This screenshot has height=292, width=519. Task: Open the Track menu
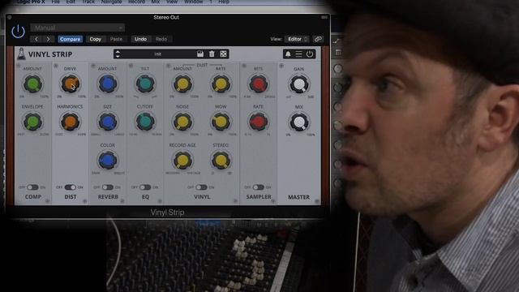(x=88, y=2)
